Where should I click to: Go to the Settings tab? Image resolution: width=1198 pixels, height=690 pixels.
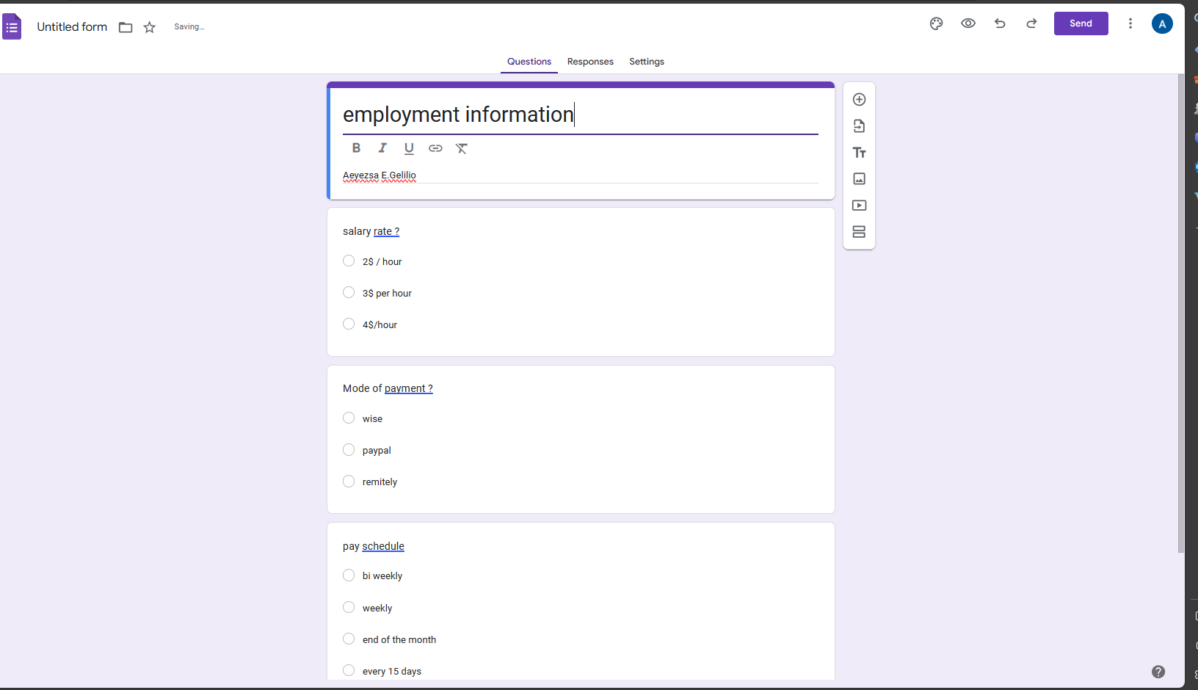pos(647,62)
